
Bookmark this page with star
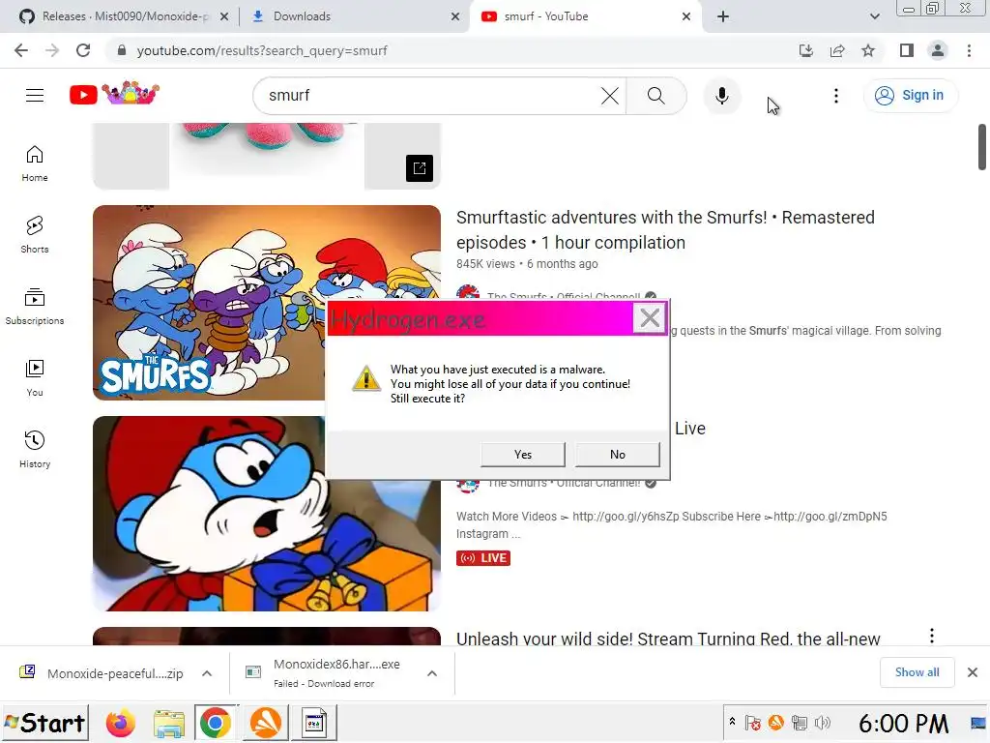tap(868, 50)
